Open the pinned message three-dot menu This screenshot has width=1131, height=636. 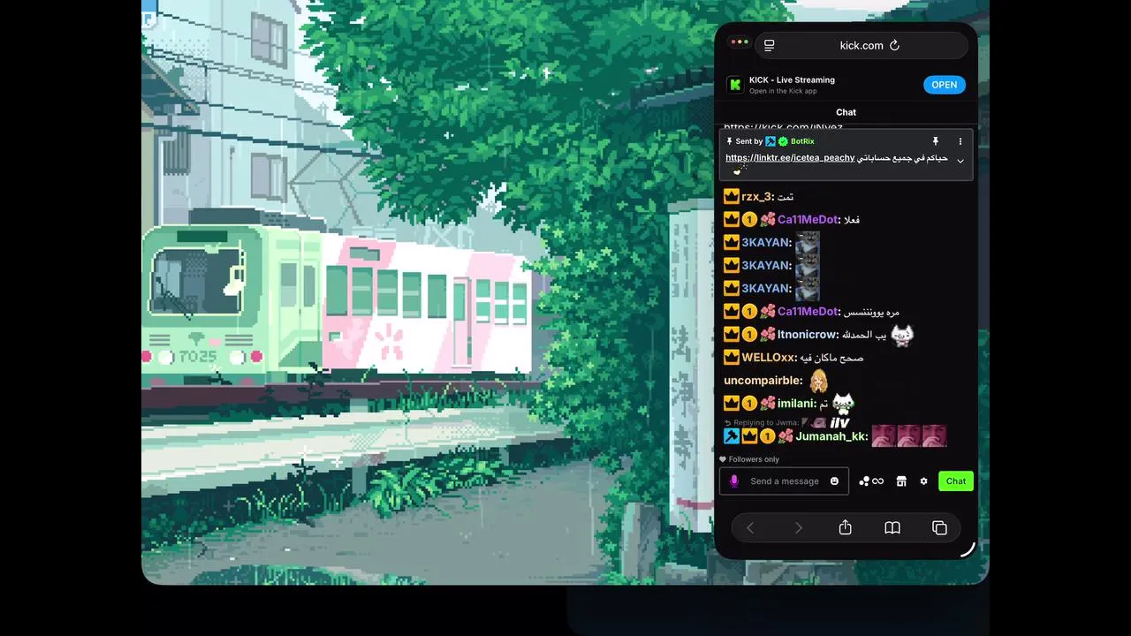pyautogui.click(x=960, y=141)
